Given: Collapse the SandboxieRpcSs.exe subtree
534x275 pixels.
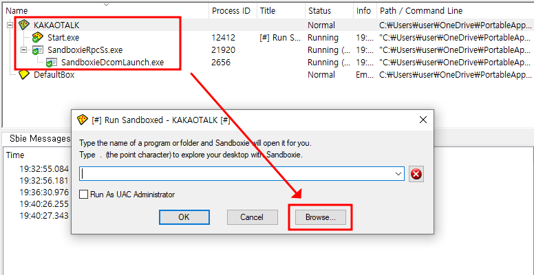Looking at the screenshot, I should [x=23, y=50].
